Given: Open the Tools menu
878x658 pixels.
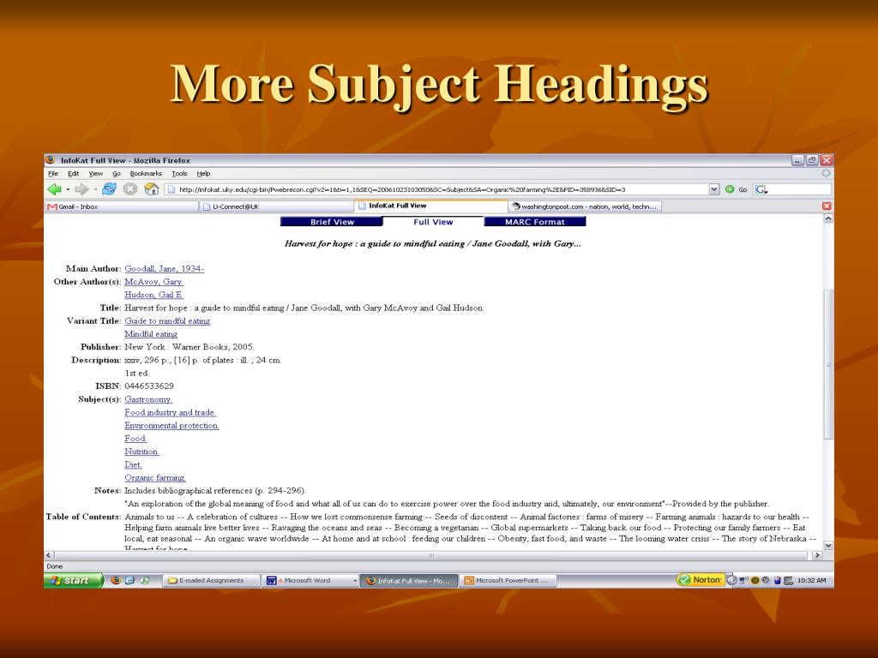Looking at the screenshot, I should pos(179,173).
